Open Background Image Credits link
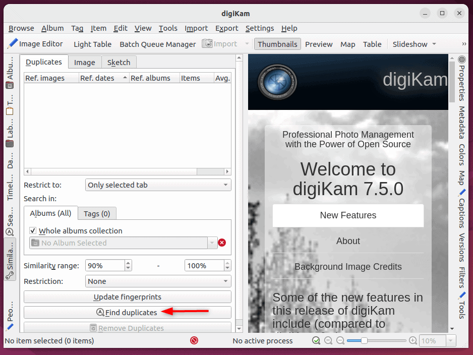 [x=348, y=267]
